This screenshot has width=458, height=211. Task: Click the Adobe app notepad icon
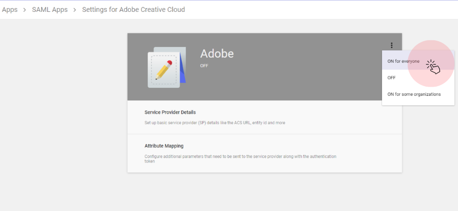click(167, 68)
